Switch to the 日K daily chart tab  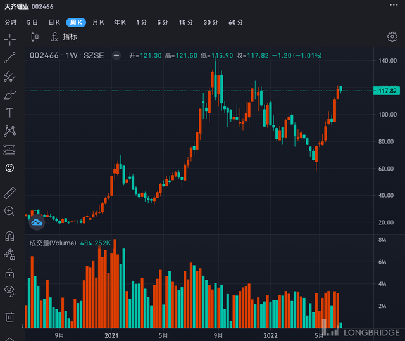click(x=54, y=22)
